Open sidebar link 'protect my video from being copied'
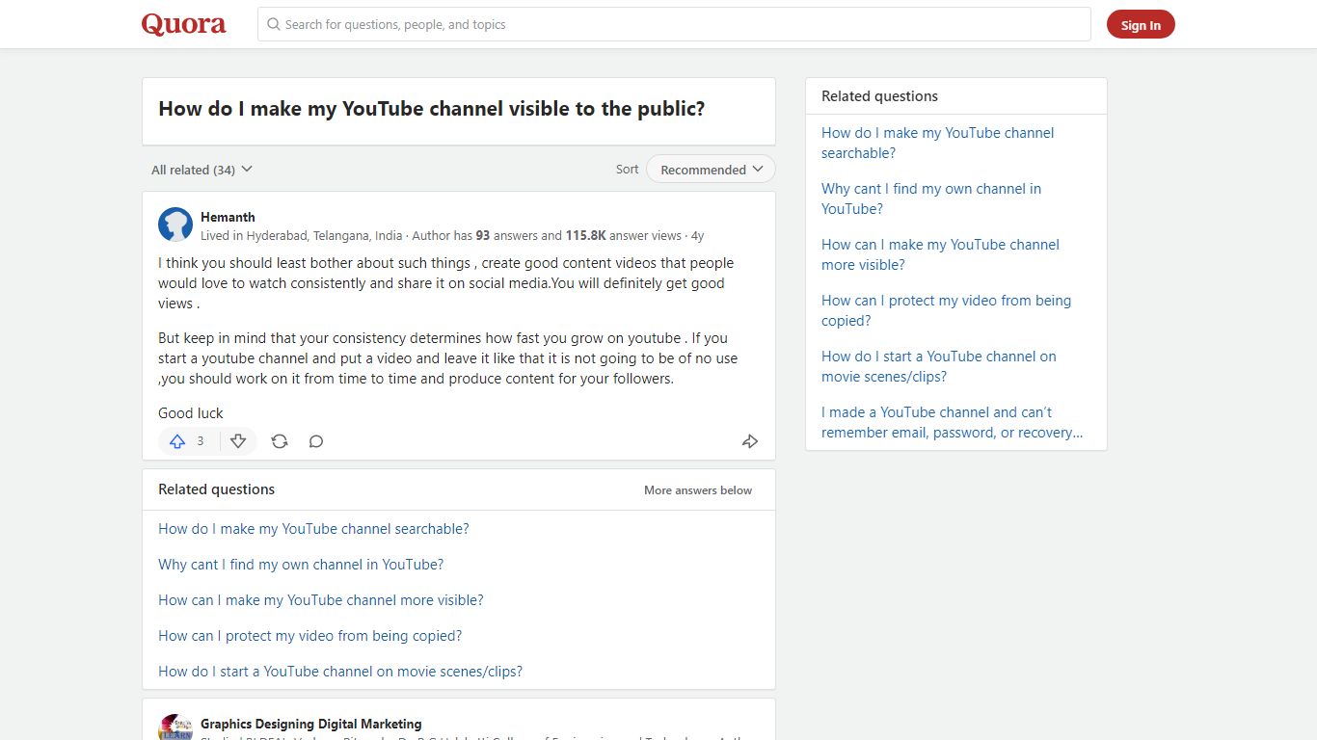This screenshot has height=740, width=1317. tap(946, 310)
